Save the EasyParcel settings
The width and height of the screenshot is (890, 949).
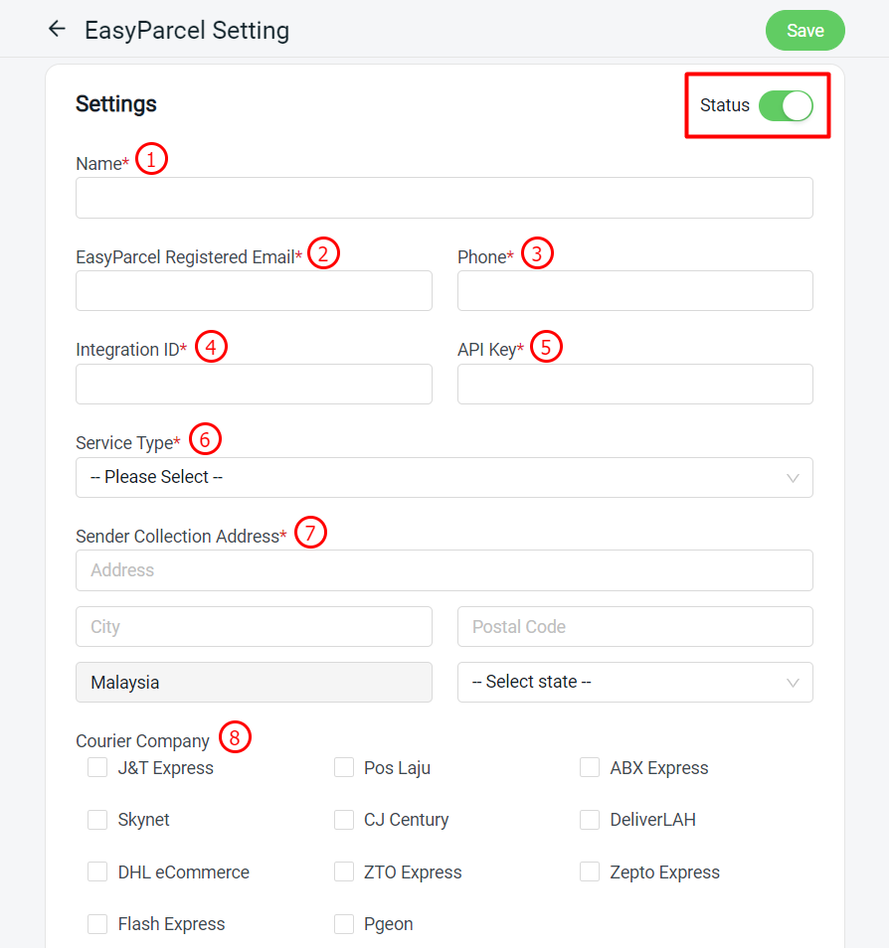click(x=804, y=30)
